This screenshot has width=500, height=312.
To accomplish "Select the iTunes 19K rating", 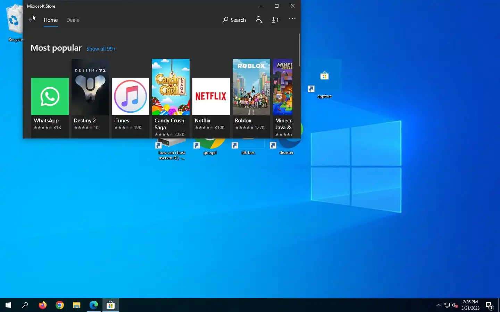I will (x=128, y=128).
